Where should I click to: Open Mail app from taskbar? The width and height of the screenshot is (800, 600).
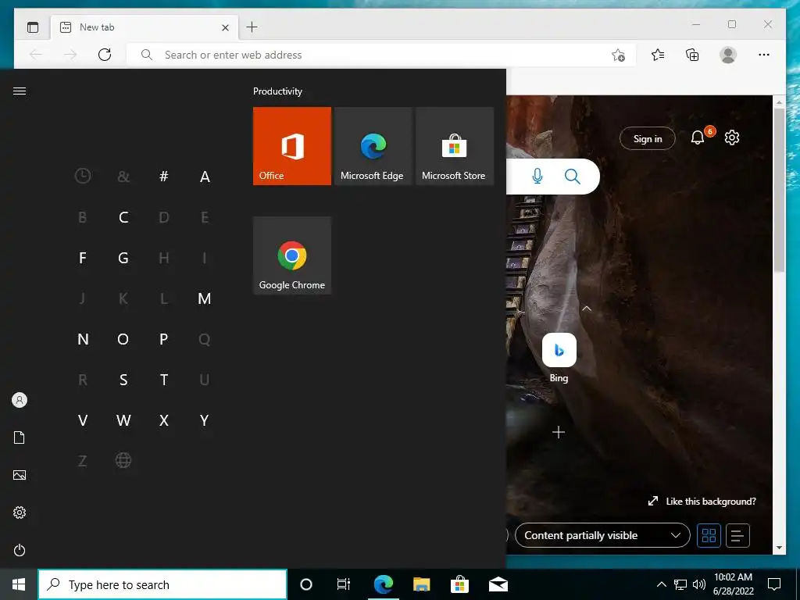click(x=498, y=584)
